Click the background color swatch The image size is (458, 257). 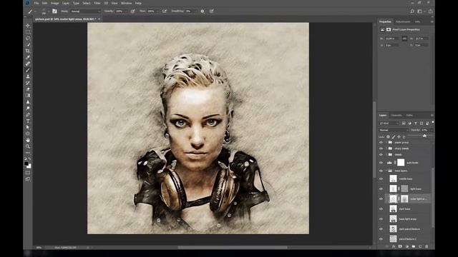[29, 166]
